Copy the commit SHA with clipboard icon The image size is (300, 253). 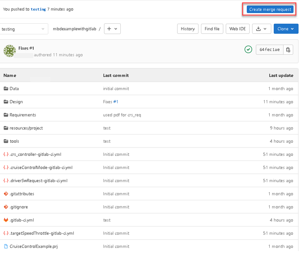point(288,50)
